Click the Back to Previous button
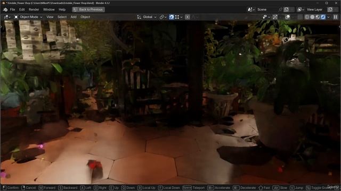Viewport: 341px width, 191px height. pyautogui.click(x=88, y=10)
